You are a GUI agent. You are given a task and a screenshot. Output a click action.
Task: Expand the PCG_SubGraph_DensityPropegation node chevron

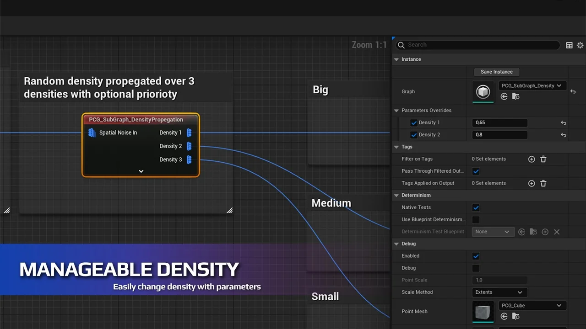(141, 171)
